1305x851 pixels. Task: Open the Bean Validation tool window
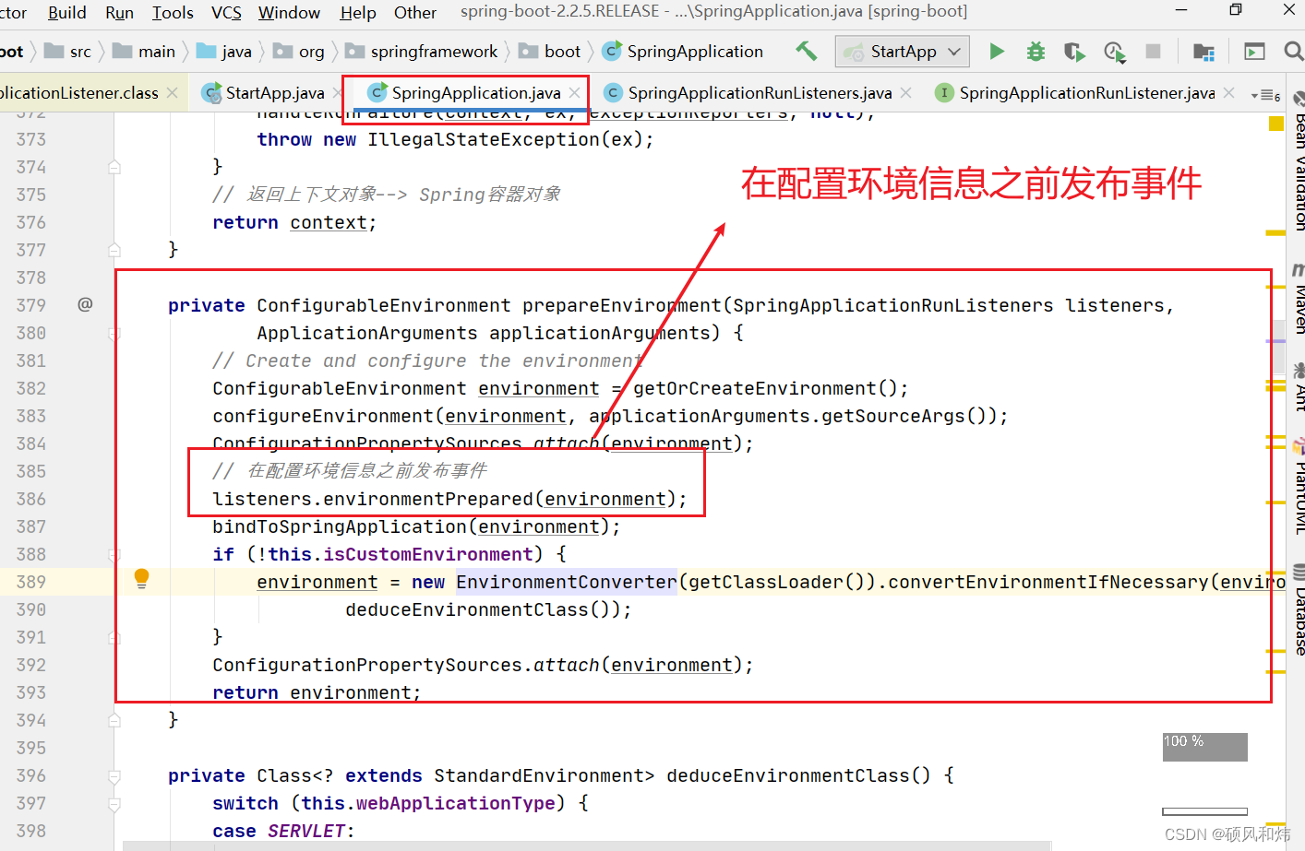point(1299,162)
